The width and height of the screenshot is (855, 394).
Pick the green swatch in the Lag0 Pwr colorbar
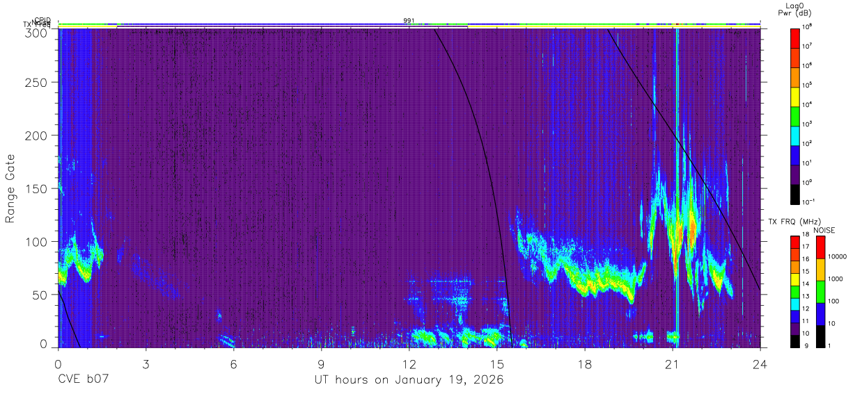point(795,115)
